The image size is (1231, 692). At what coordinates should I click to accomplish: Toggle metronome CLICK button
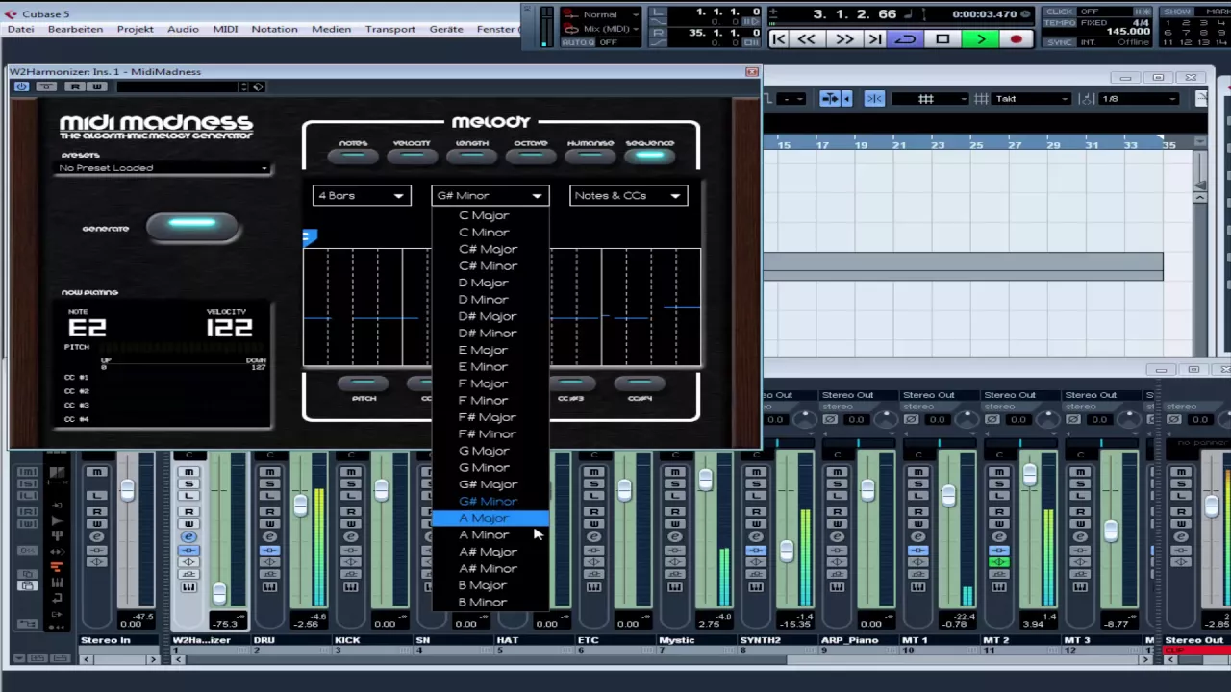coord(1060,12)
